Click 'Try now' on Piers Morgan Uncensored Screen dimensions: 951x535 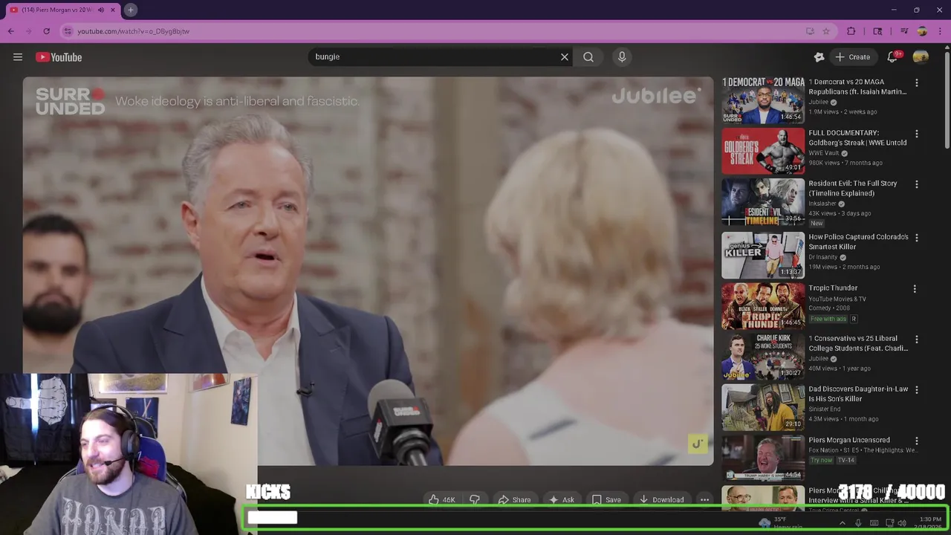pos(821,461)
